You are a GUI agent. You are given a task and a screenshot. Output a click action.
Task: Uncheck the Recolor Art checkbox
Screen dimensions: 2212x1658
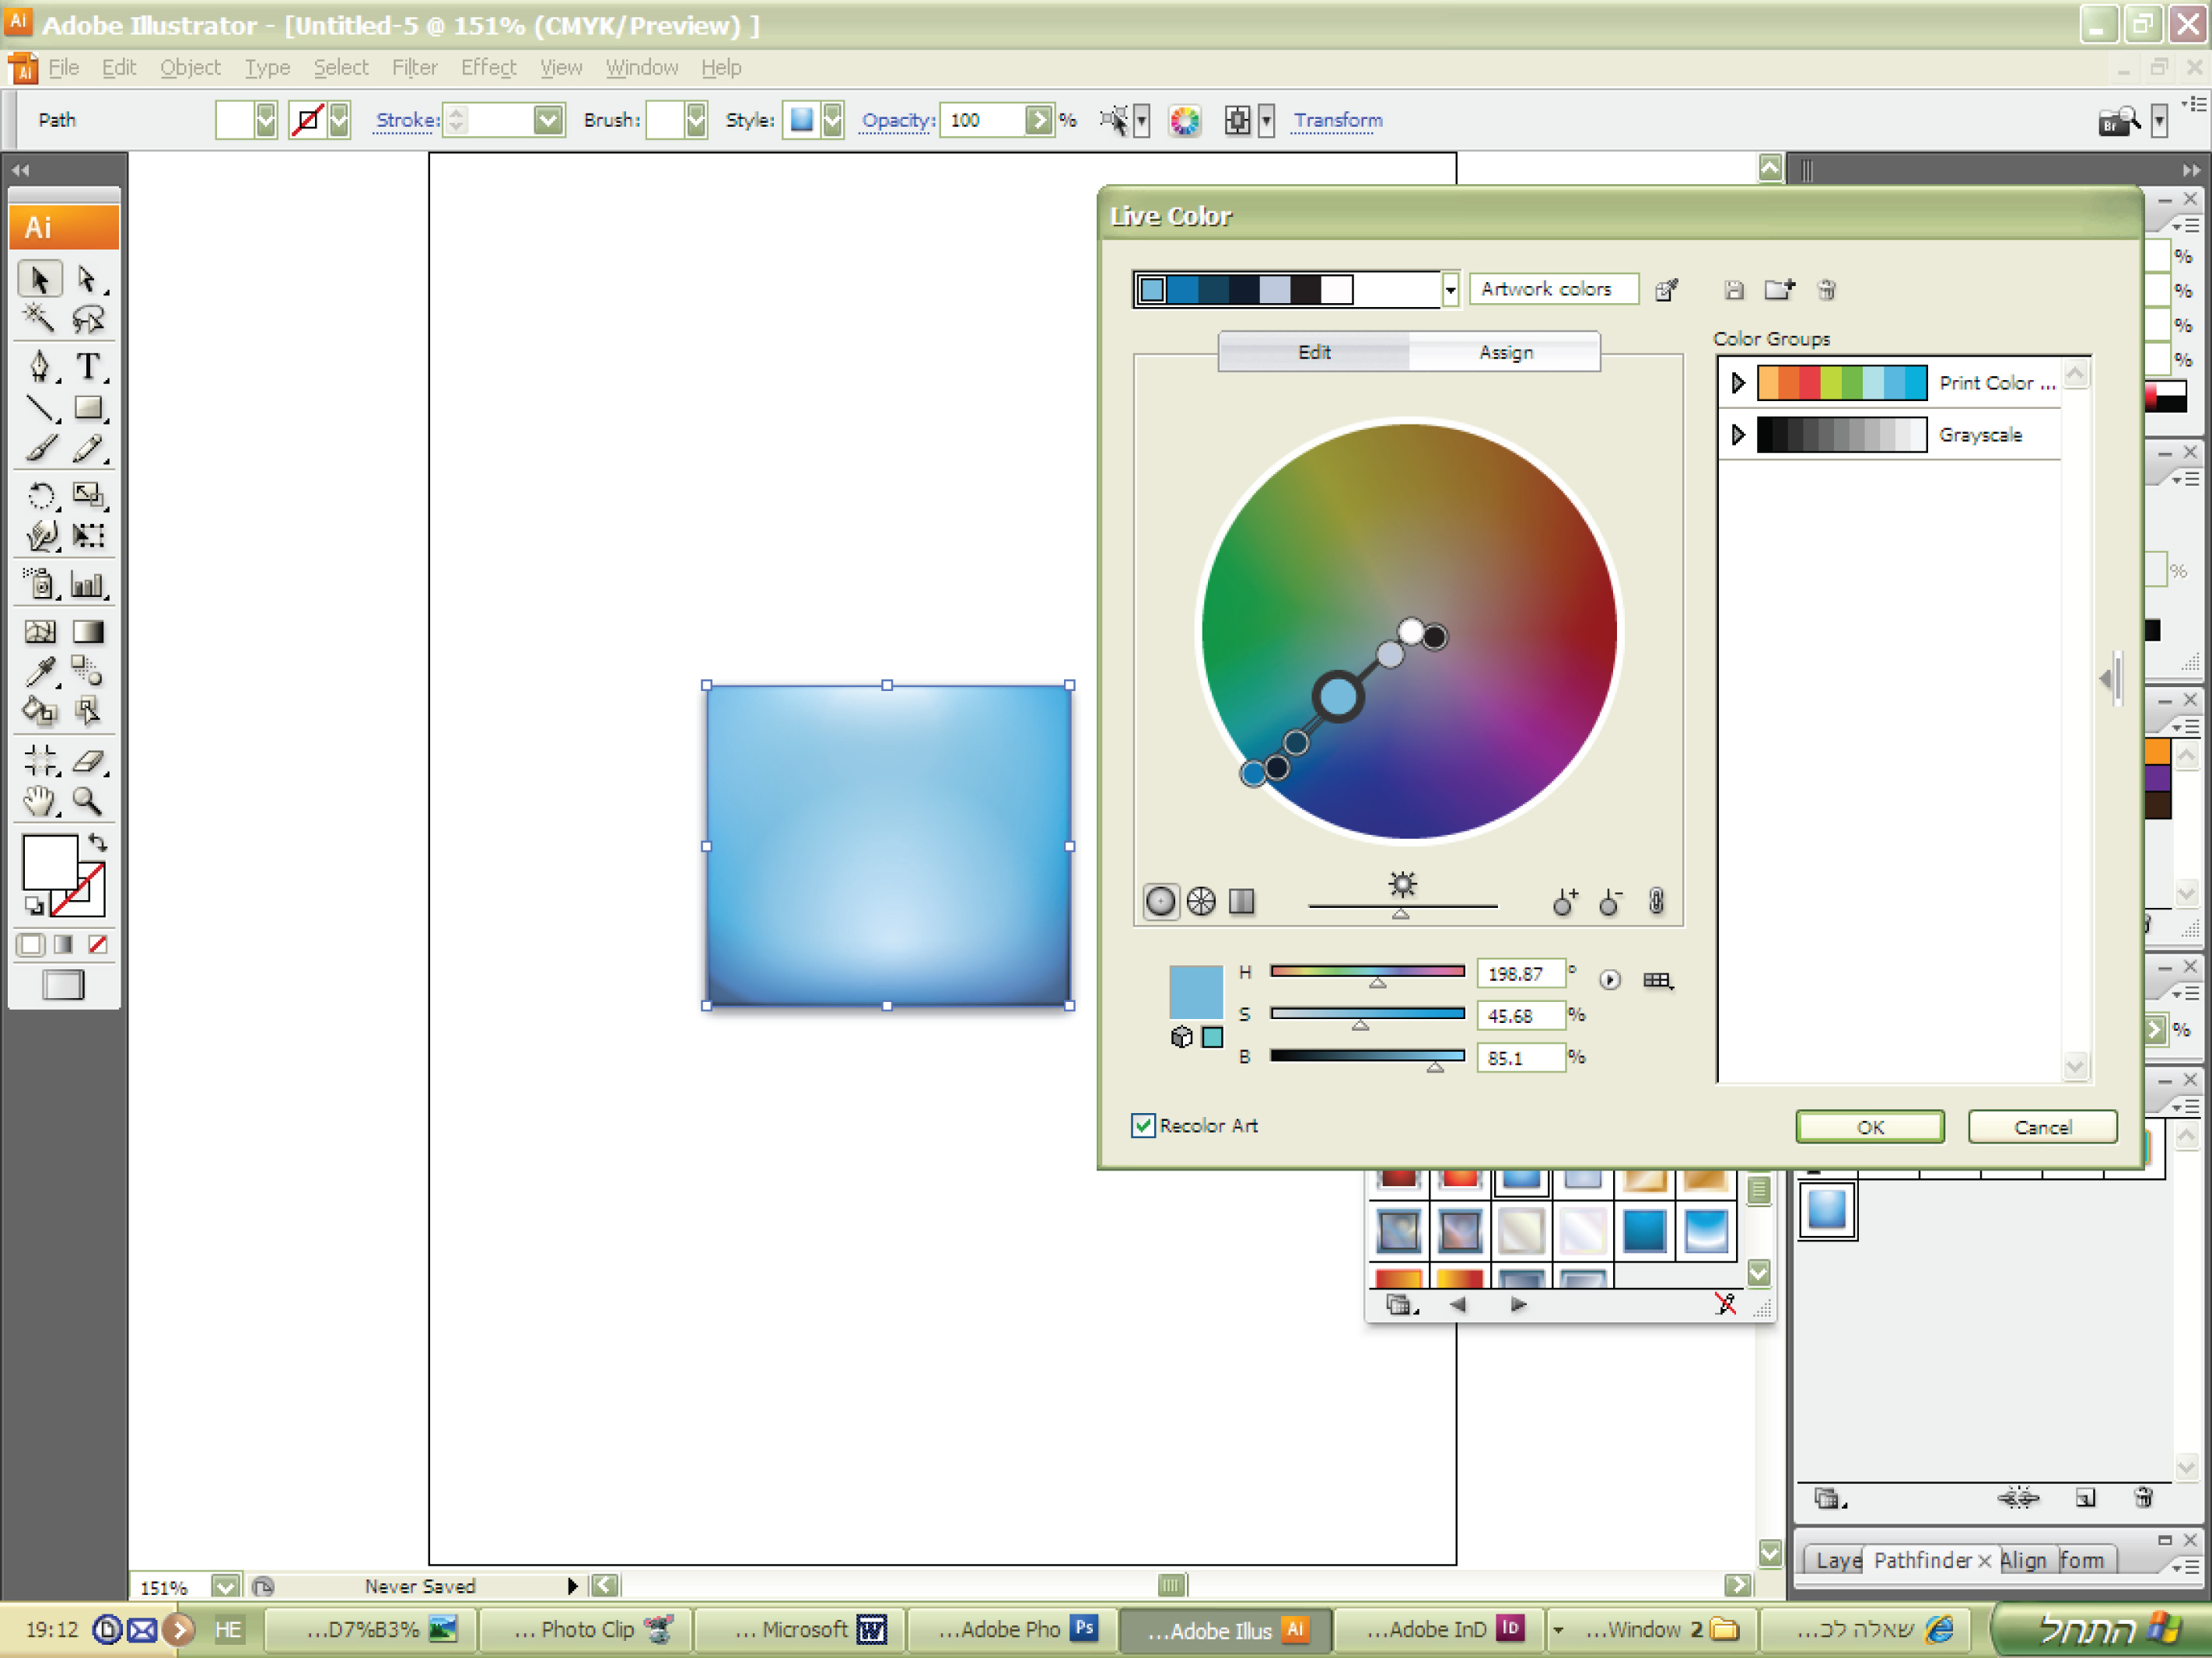(x=1143, y=1126)
